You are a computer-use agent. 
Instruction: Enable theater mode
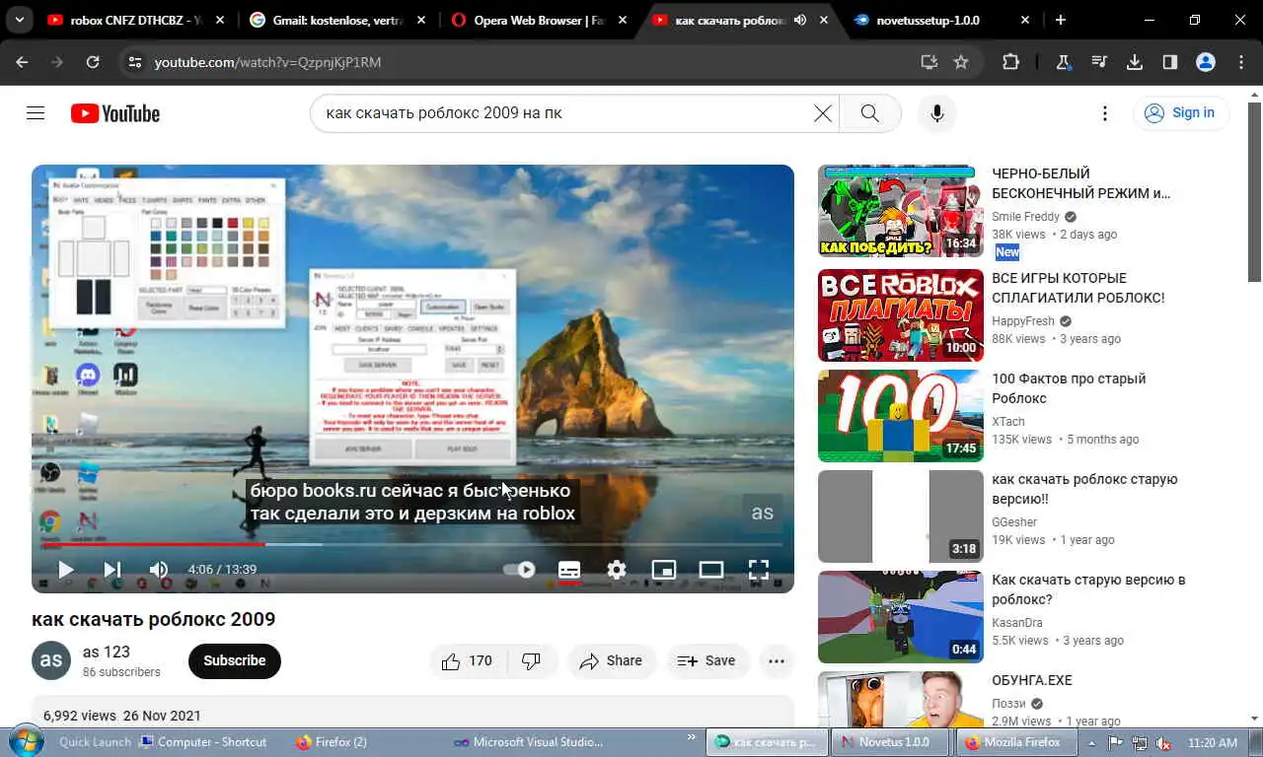(711, 570)
